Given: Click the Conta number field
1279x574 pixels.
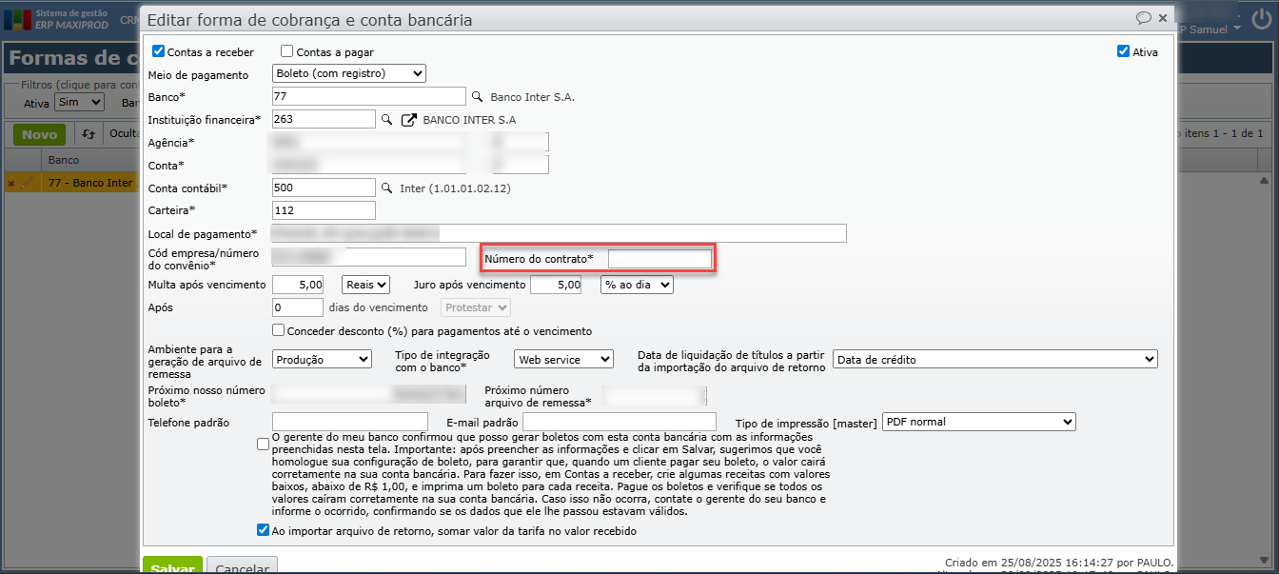Looking at the screenshot, I should tap(369, 166).
